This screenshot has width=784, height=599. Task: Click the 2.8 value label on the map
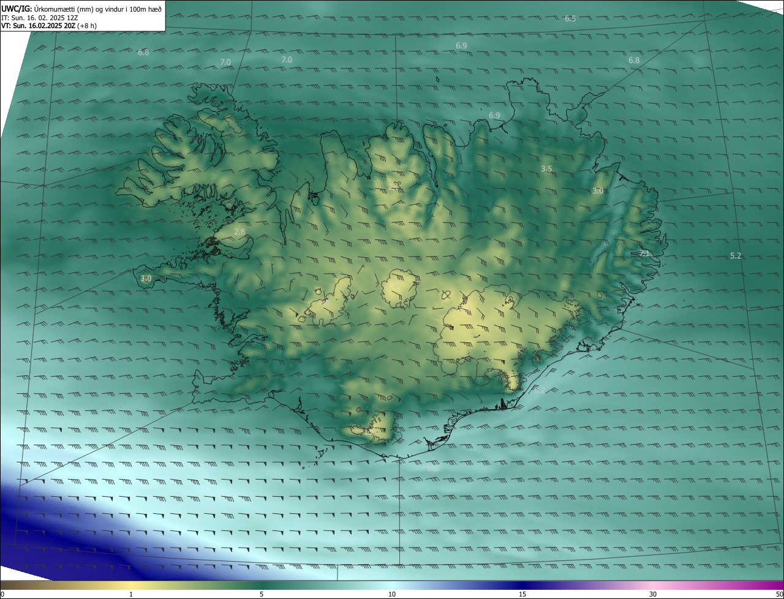click(239, 232)
